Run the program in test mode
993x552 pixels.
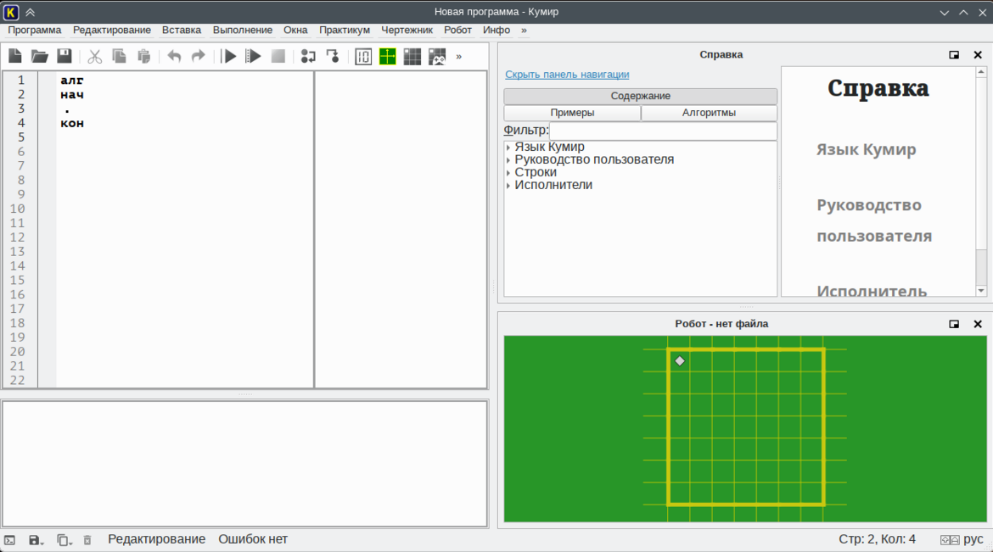click(x=253, y=56)
